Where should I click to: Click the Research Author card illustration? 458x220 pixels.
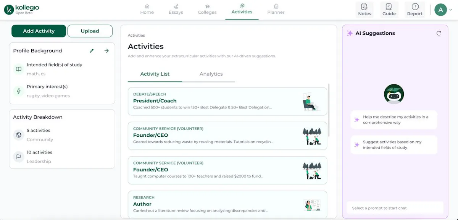pos(312,205)
